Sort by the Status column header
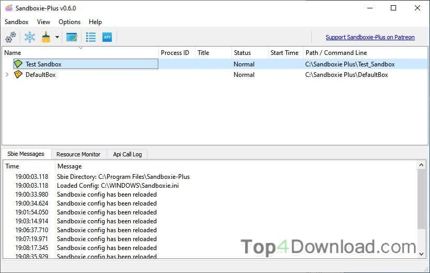 pyautogui.click(x=250, y=53)
